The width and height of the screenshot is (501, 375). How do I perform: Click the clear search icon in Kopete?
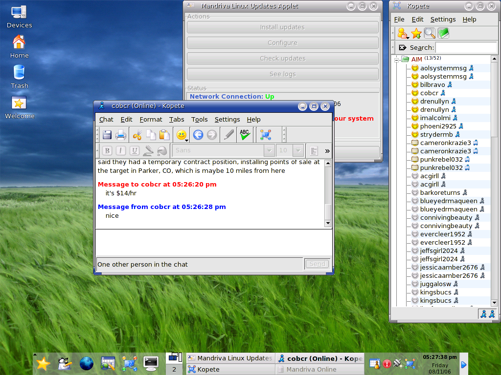tap(403, 48)
